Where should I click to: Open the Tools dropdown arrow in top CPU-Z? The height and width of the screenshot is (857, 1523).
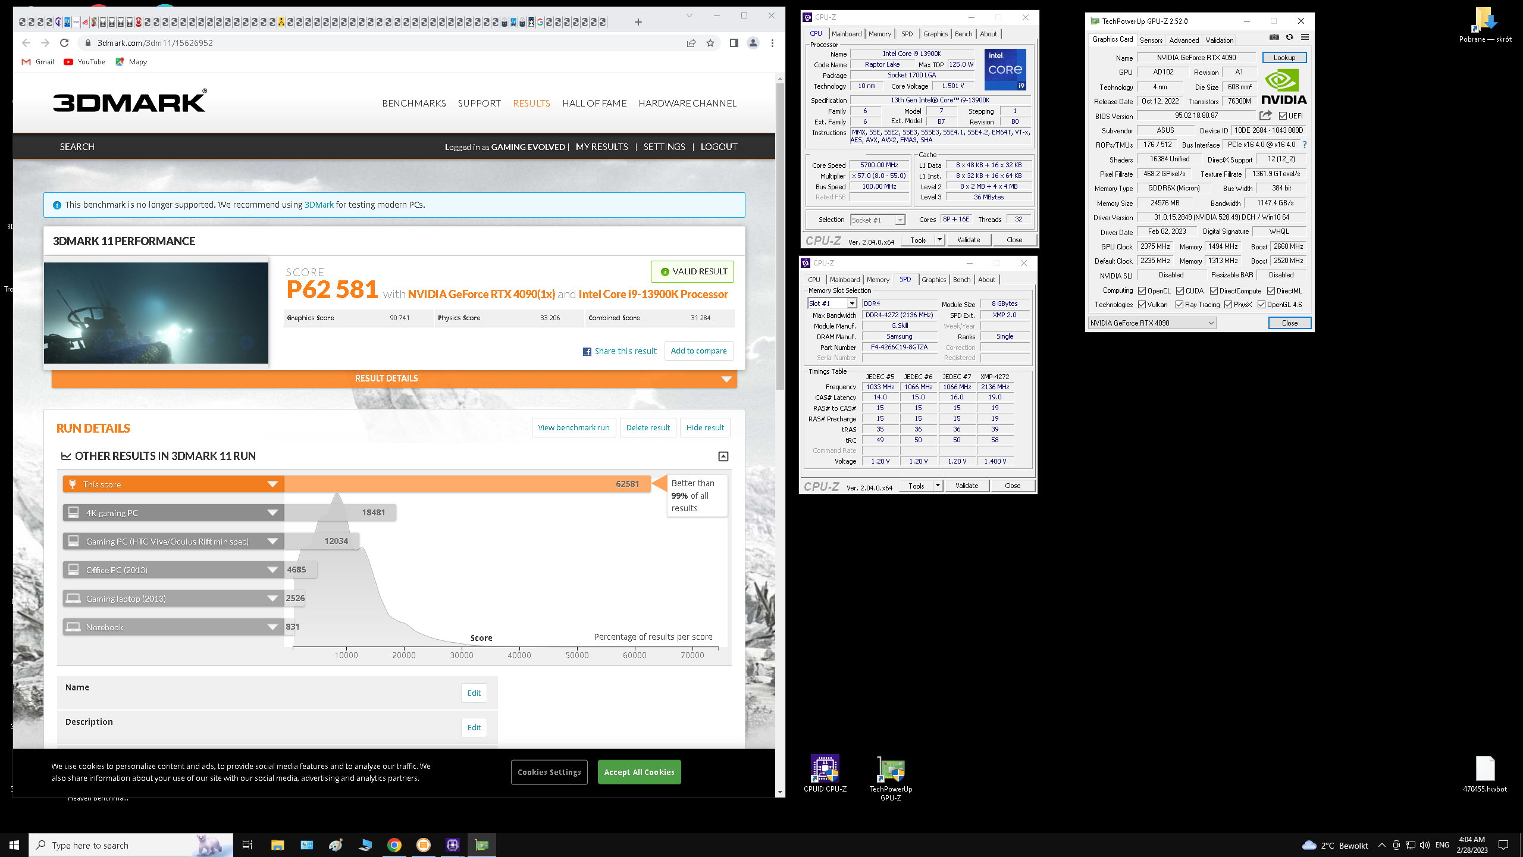click(x=939, y=240)
